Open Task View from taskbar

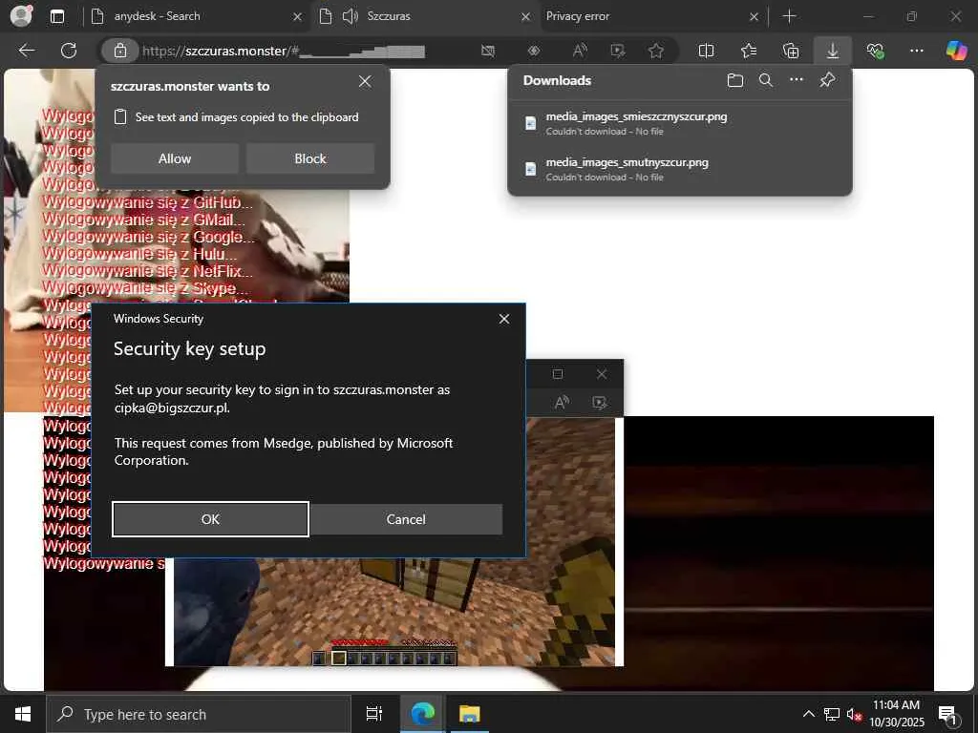(373, 714)
